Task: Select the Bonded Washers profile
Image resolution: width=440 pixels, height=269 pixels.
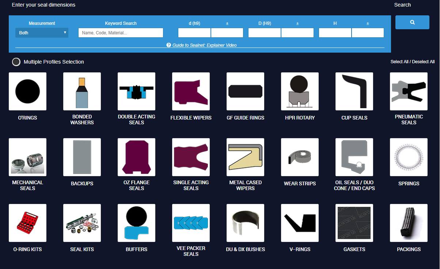Action: [x=82, y=91]
